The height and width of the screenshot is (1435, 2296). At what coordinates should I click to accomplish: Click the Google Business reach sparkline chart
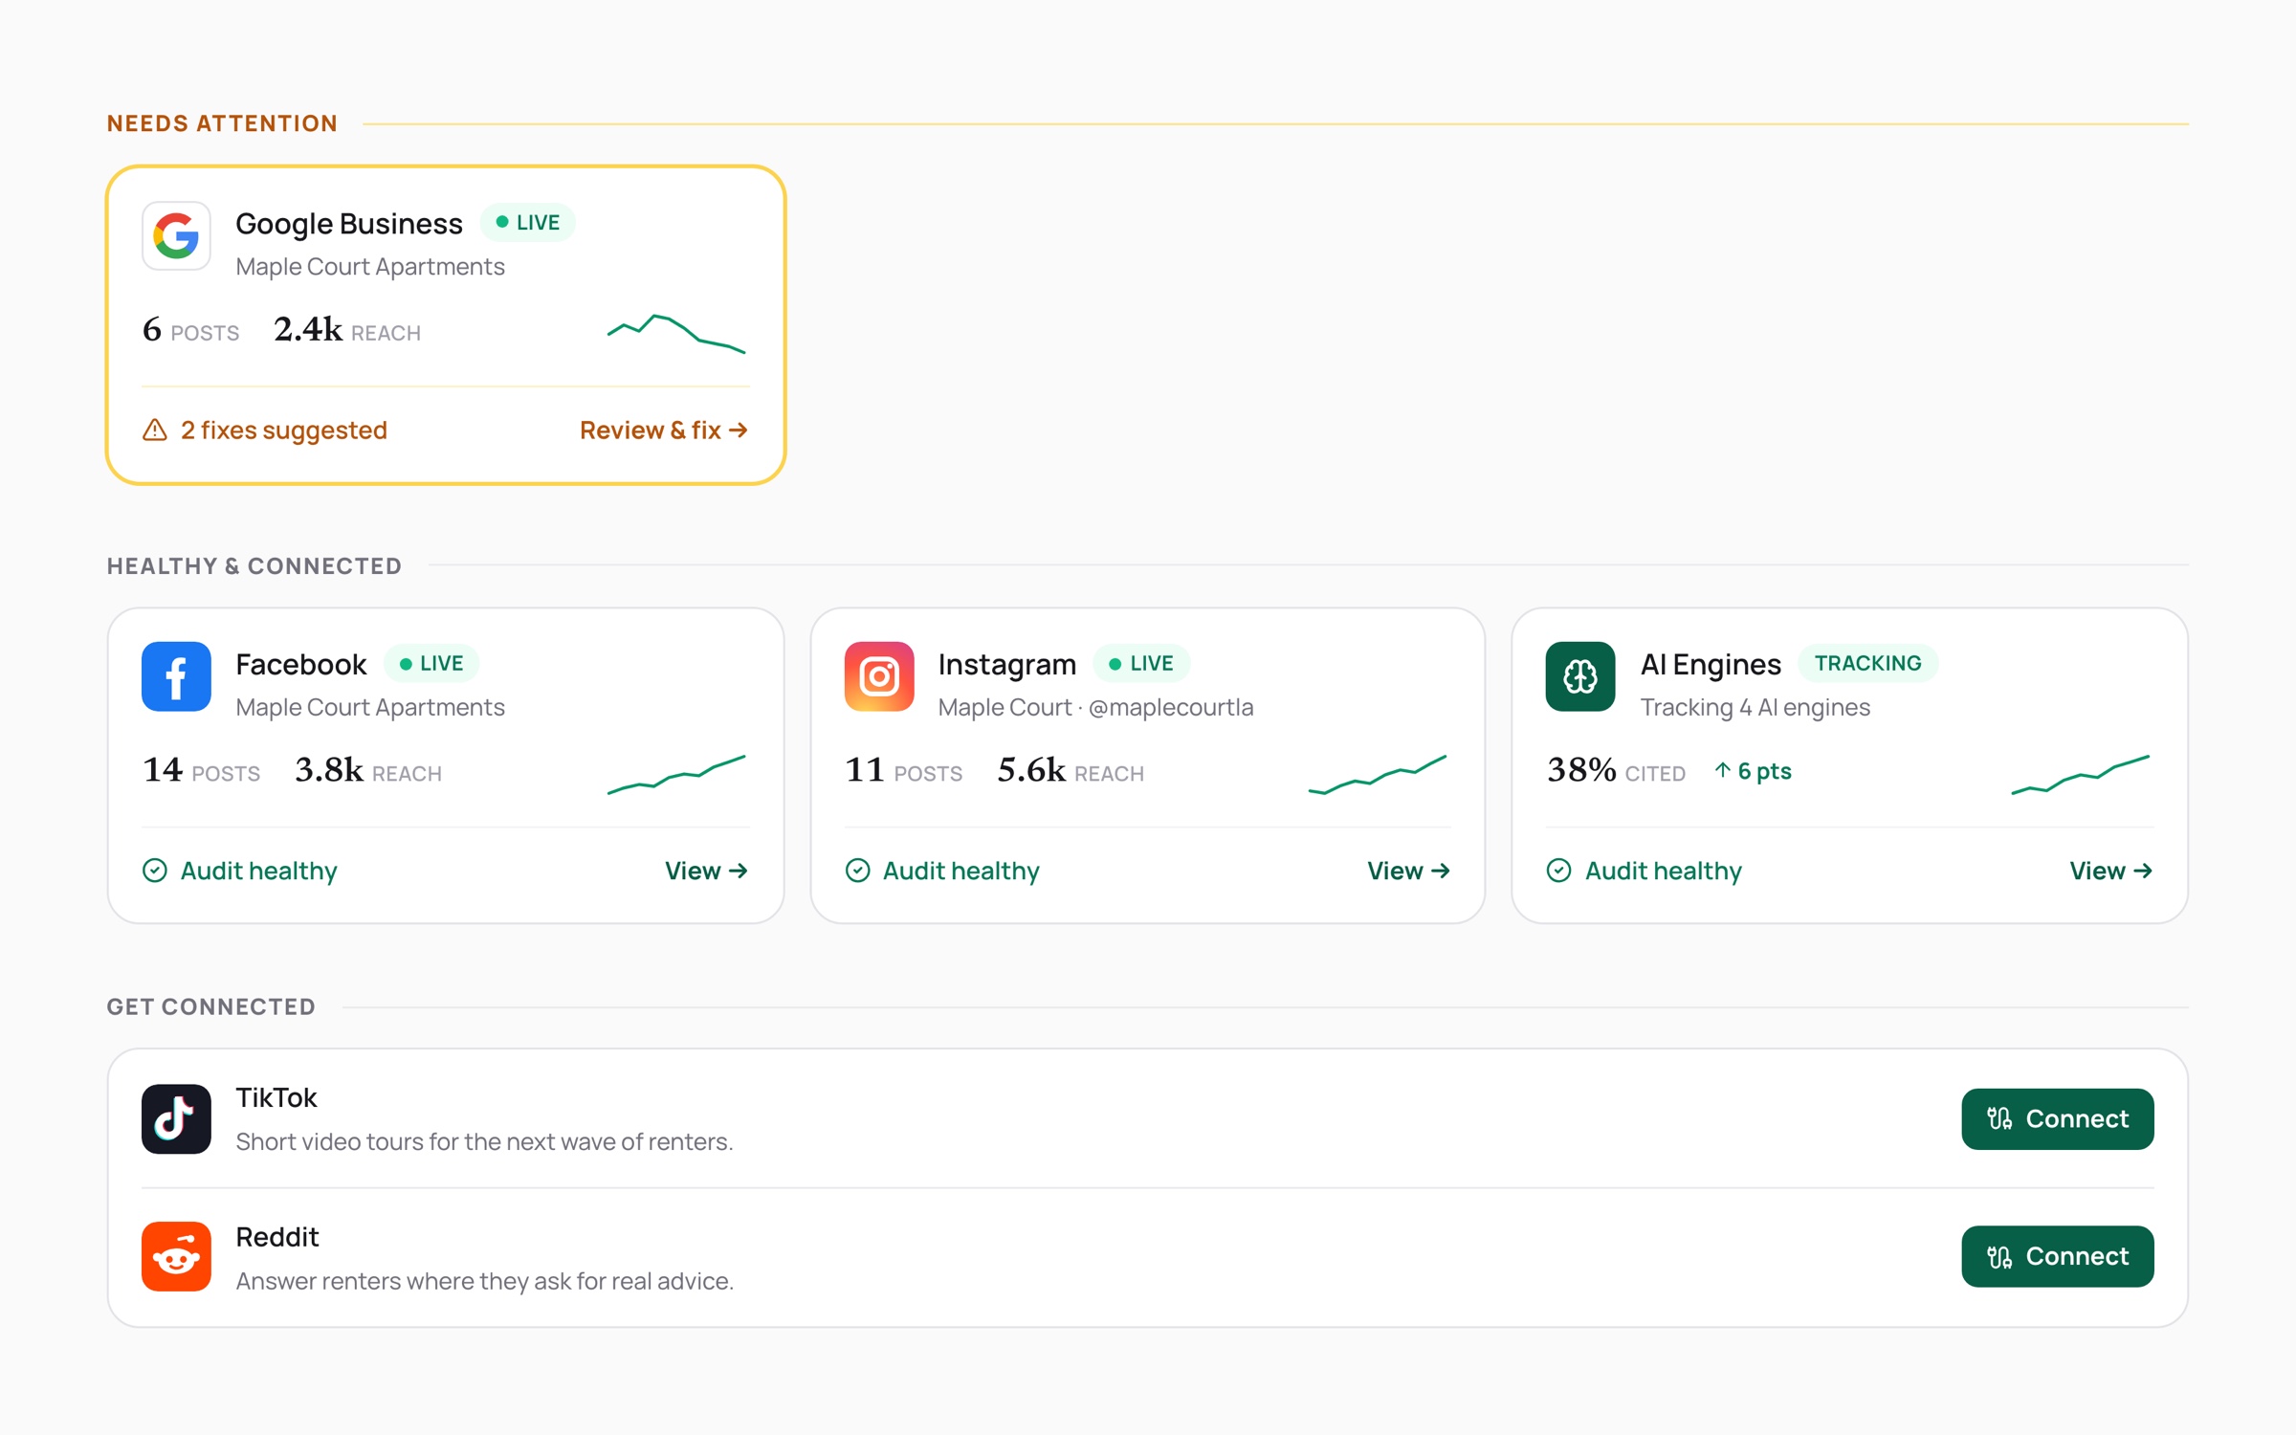pyautogui.click(x=676, y=333)
